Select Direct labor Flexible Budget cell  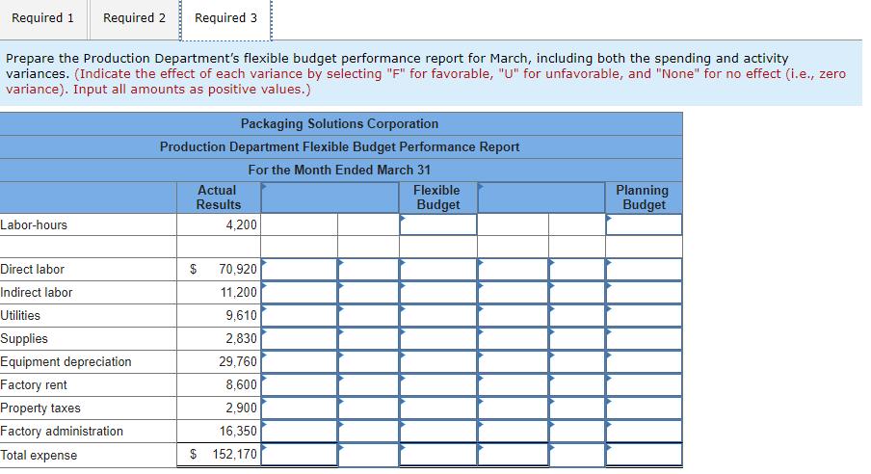pos(438,270)
